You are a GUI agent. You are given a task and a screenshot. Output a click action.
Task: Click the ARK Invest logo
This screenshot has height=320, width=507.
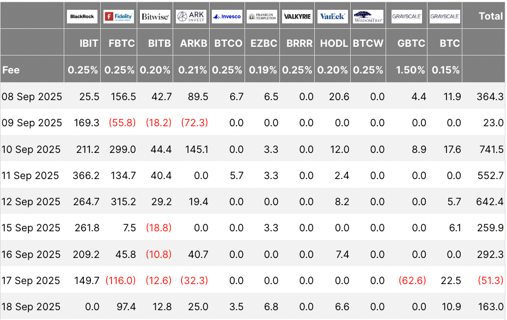coord(191,16)
